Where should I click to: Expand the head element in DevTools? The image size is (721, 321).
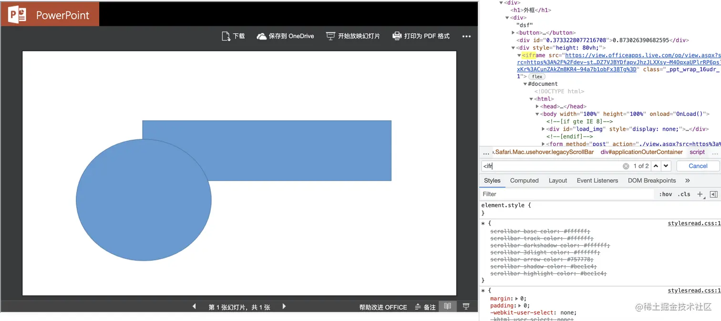pos(537,106)
